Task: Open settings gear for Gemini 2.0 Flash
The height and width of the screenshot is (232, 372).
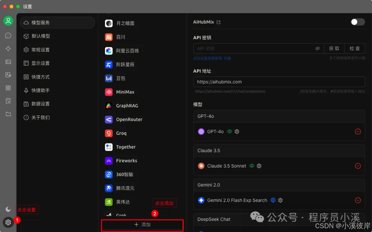Action: pos(280,200)
